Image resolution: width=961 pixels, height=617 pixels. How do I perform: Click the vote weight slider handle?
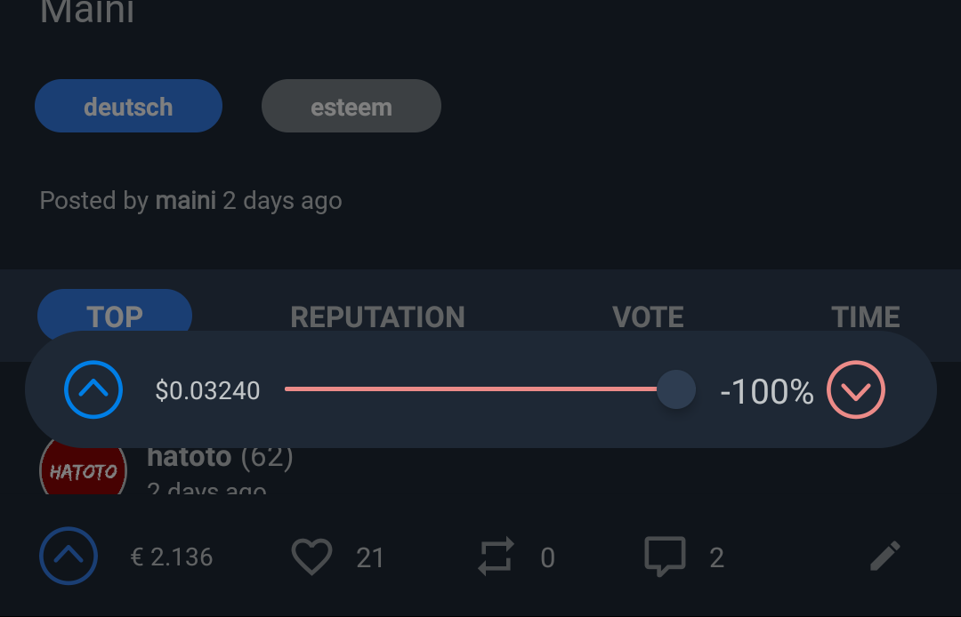pyautogui.click(x=676, y=389)
